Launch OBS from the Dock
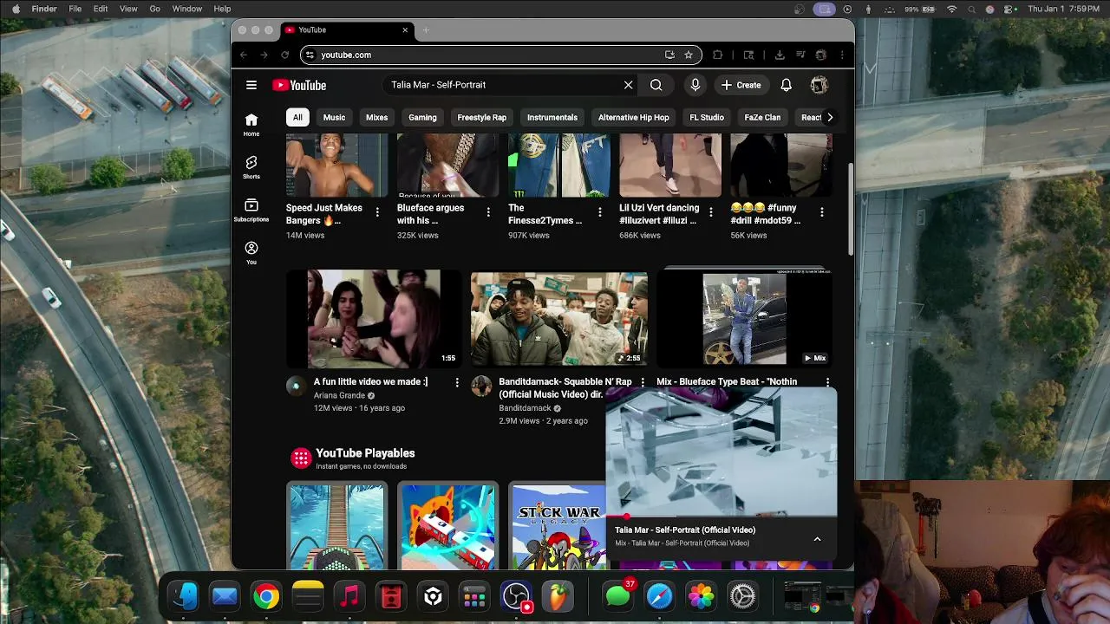1110x624 pixels. (517, 596)
